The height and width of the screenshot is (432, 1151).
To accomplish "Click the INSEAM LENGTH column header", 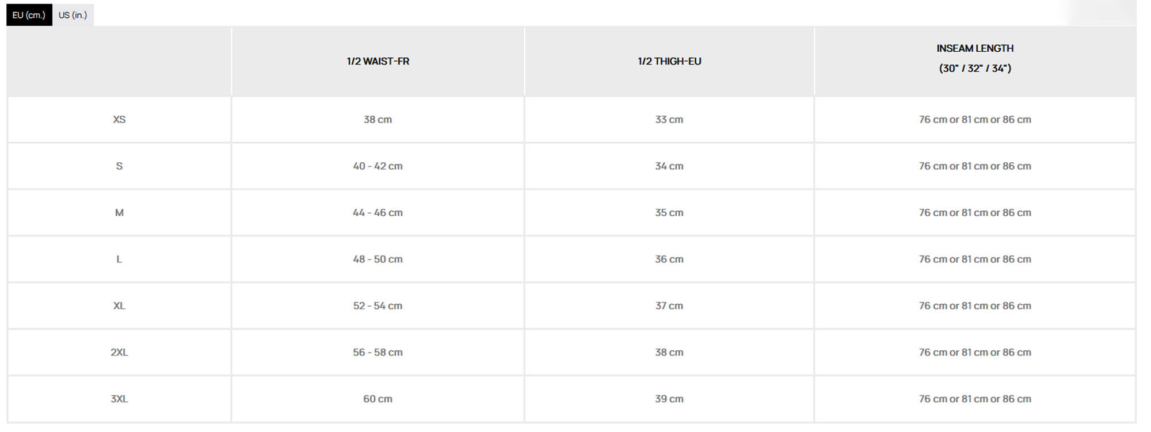I will coord(975,58).
